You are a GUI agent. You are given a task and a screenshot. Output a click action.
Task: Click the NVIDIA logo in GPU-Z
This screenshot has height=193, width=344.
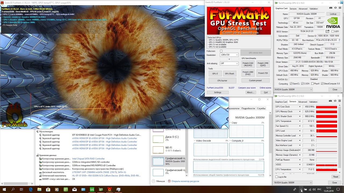point(333,23)
